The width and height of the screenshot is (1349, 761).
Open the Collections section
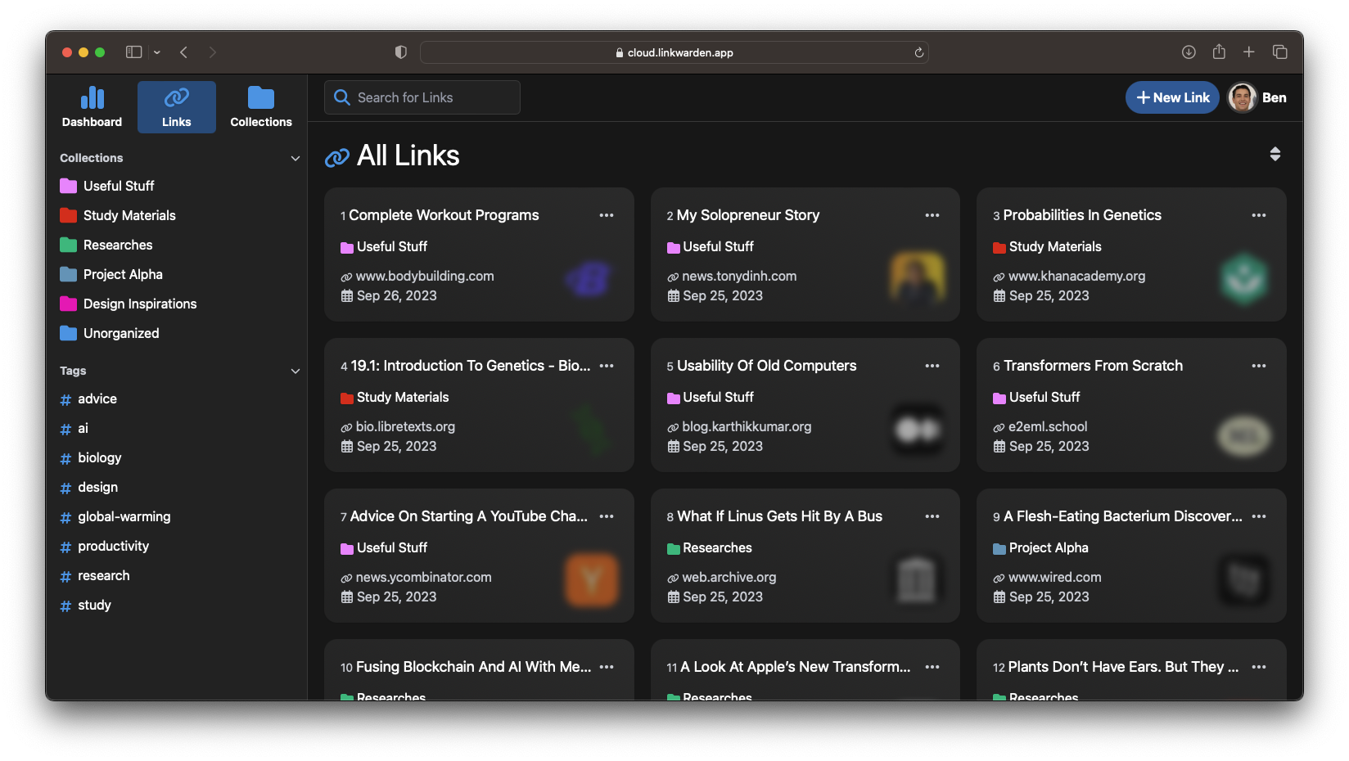pos(260,106)
